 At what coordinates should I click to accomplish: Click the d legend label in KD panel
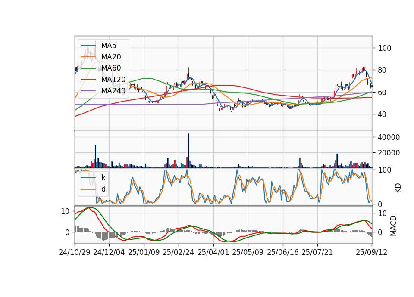click(103, 189)
